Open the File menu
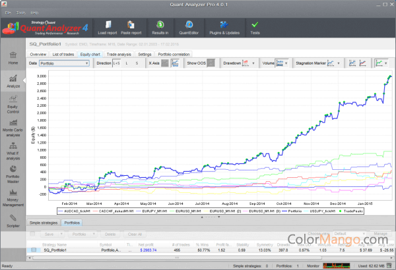 point(8,13)
